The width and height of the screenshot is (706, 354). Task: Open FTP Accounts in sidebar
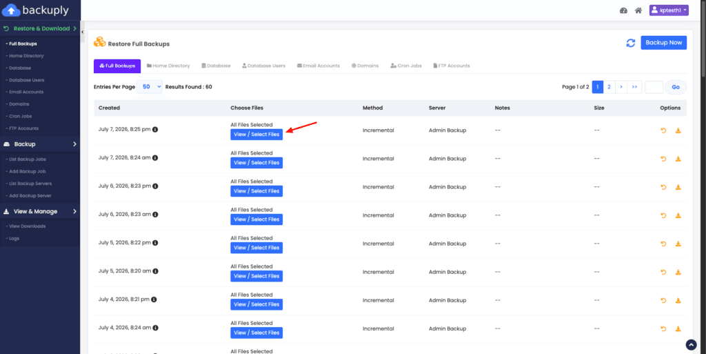(23, 128)
